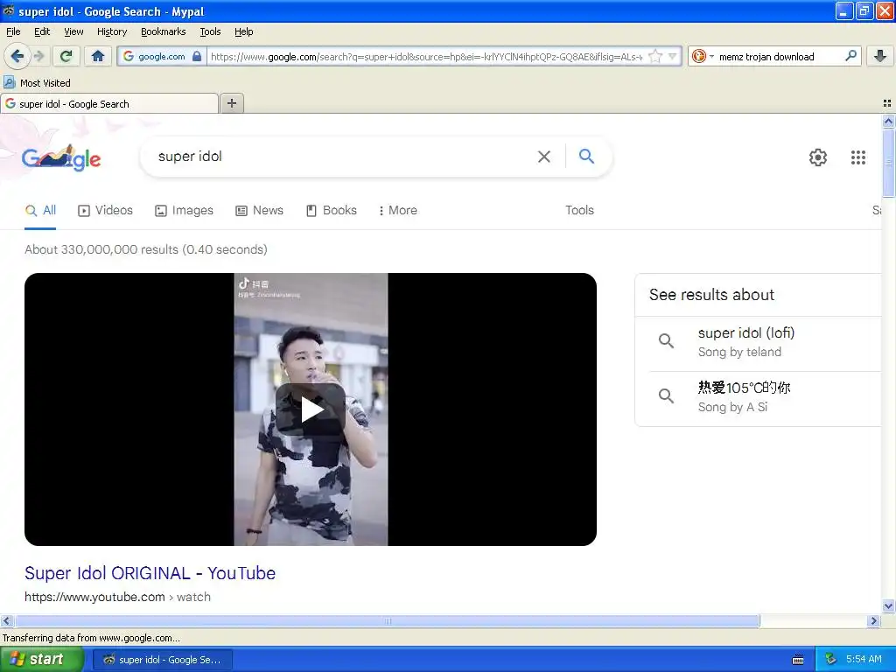
Task: Clear the Google search query with X
Action: pyautogui.click(x=544, y=157)
